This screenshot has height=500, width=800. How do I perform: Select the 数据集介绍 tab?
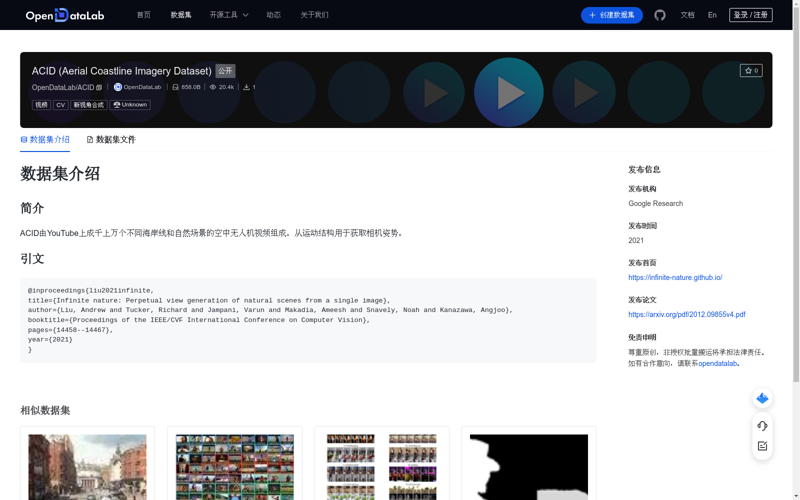pos(45,139)
